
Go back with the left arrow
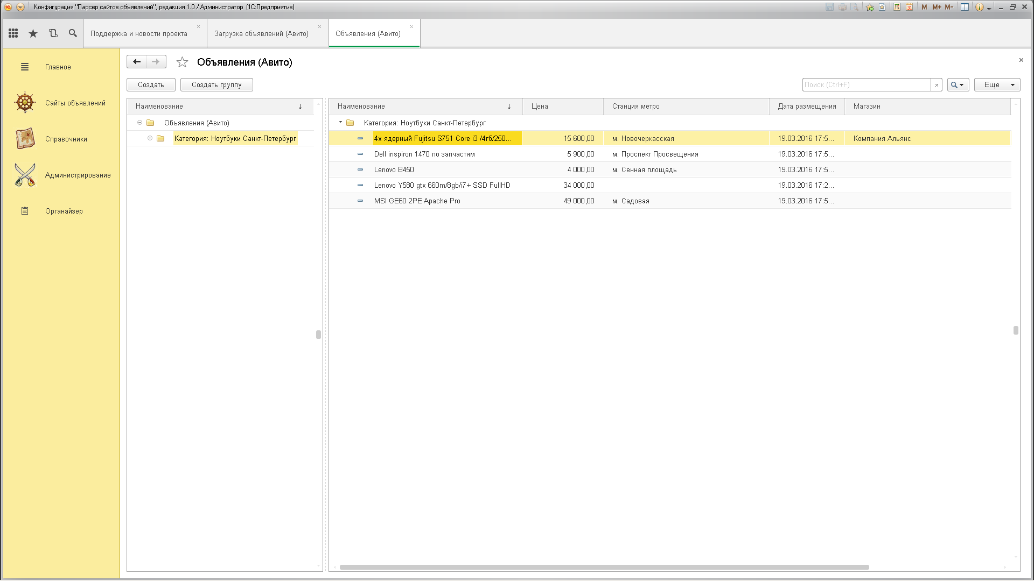pos(137,62)
